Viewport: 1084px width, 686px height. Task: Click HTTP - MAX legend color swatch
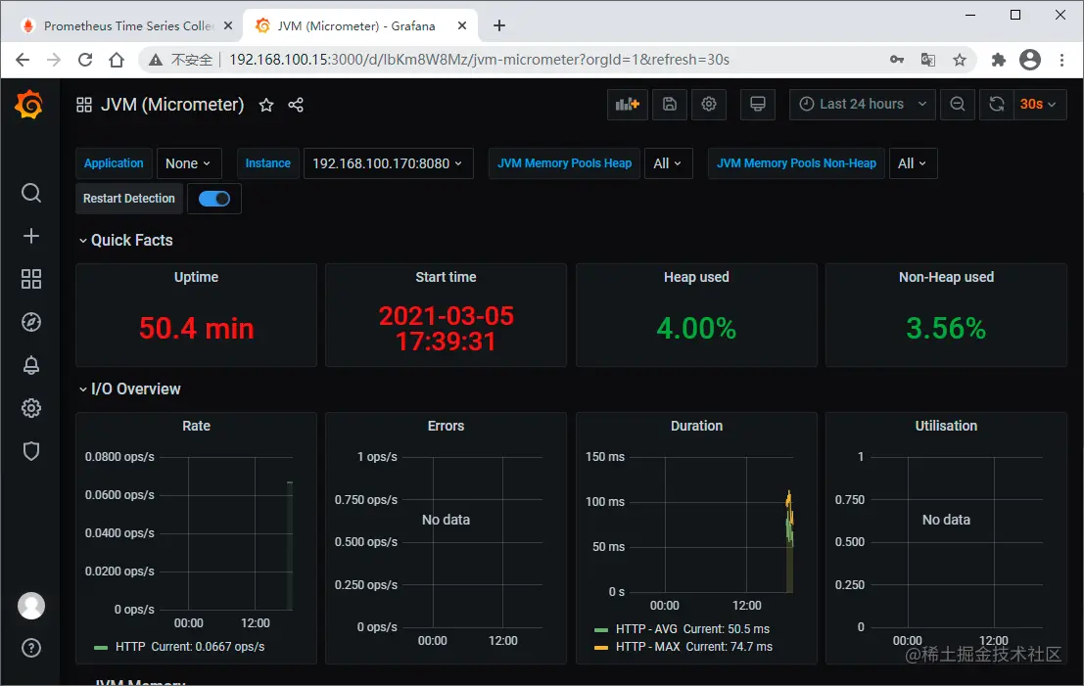[601, 647]
